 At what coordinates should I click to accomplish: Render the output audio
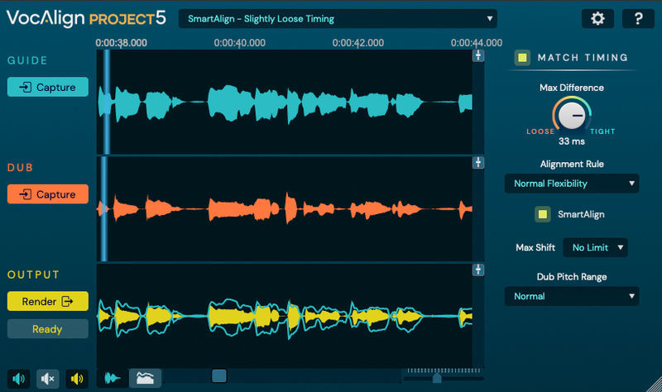point(48,301)
